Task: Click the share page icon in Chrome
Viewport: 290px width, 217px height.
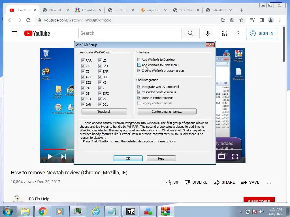Action: (232, 20)
